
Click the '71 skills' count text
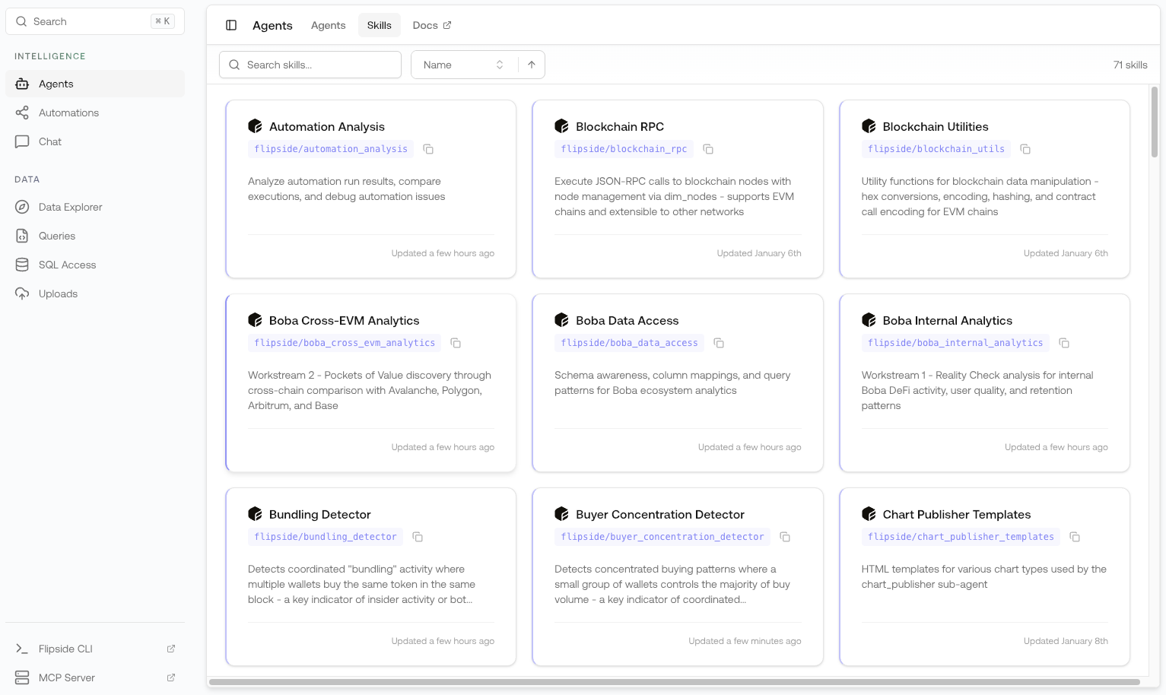coord(1130,65)
